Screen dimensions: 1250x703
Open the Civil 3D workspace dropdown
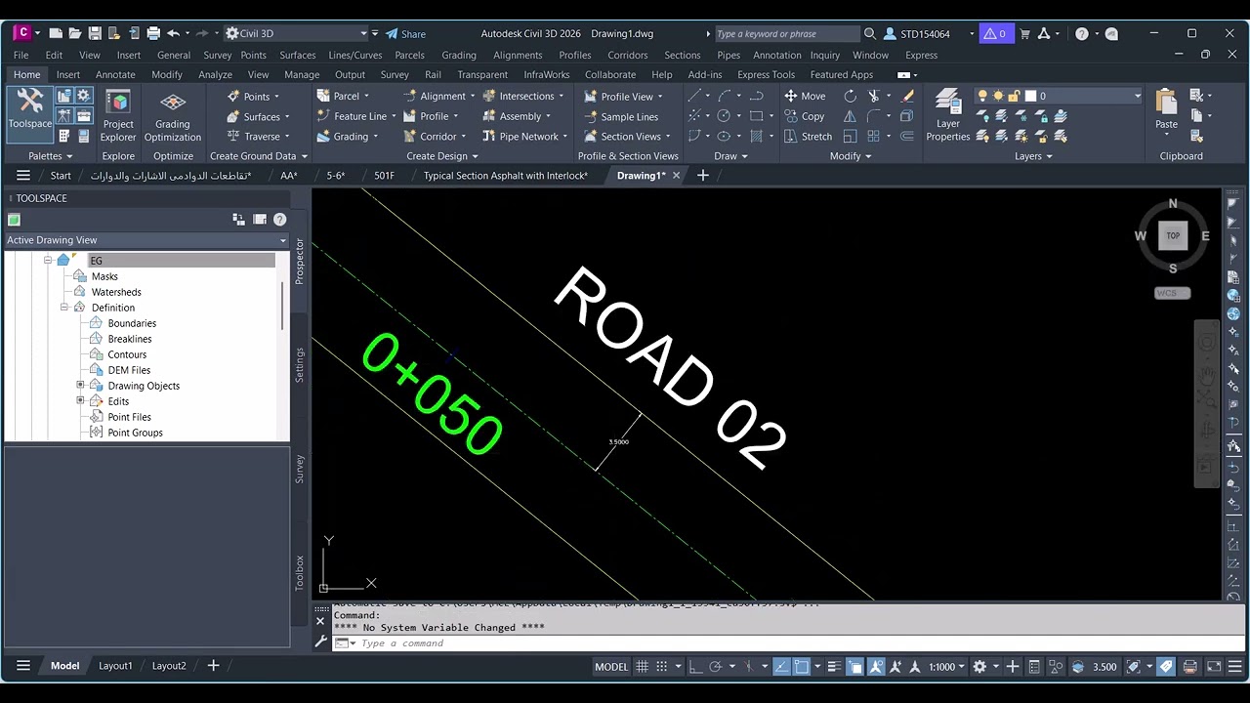[297, 33]
